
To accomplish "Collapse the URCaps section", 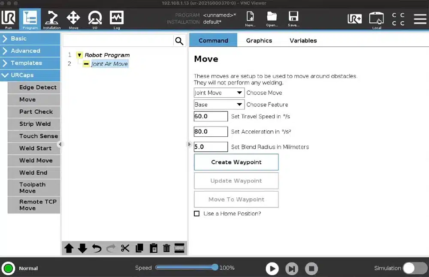I will (30, 75).
